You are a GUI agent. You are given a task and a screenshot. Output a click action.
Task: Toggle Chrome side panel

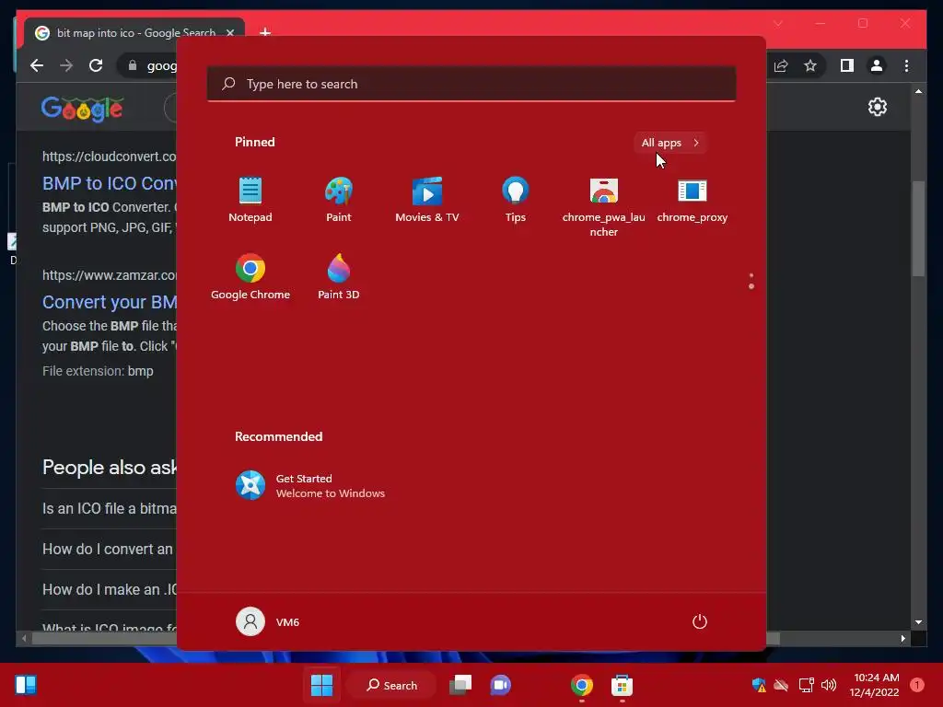coord(847,65)
